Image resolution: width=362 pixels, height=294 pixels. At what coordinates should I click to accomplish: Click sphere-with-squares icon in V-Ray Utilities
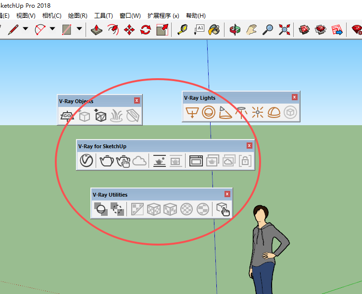point(101,209)
